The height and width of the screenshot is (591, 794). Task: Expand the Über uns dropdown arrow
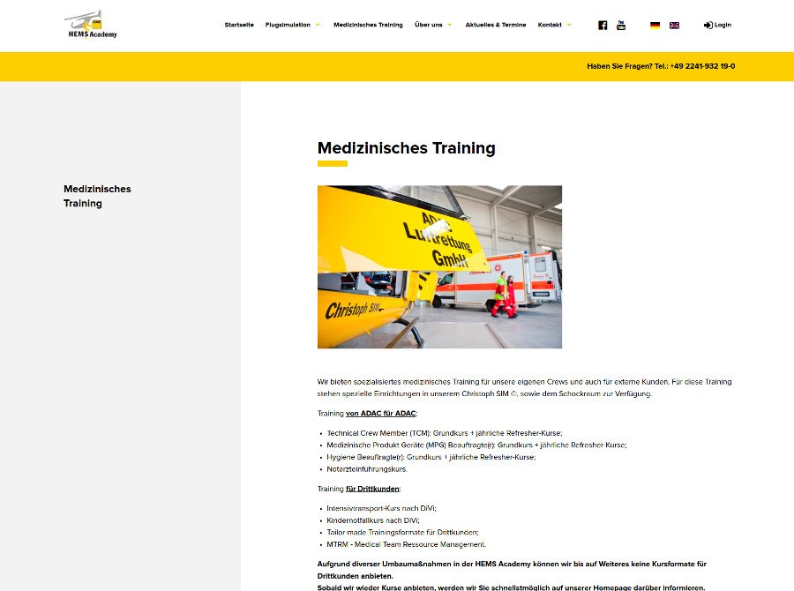tap(449, 25)
